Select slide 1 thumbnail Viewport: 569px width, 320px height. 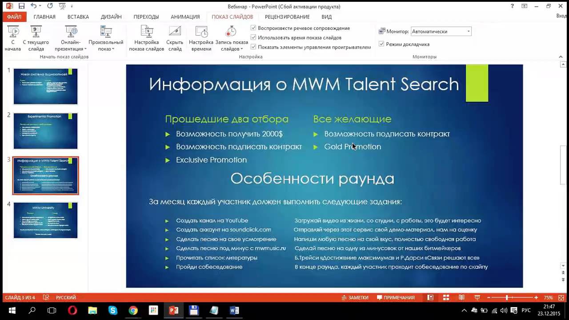[x=45, y=86]
